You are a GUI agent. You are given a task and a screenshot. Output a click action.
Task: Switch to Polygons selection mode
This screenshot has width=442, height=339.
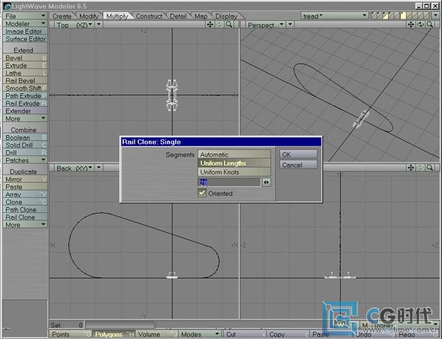click(114, 334)
